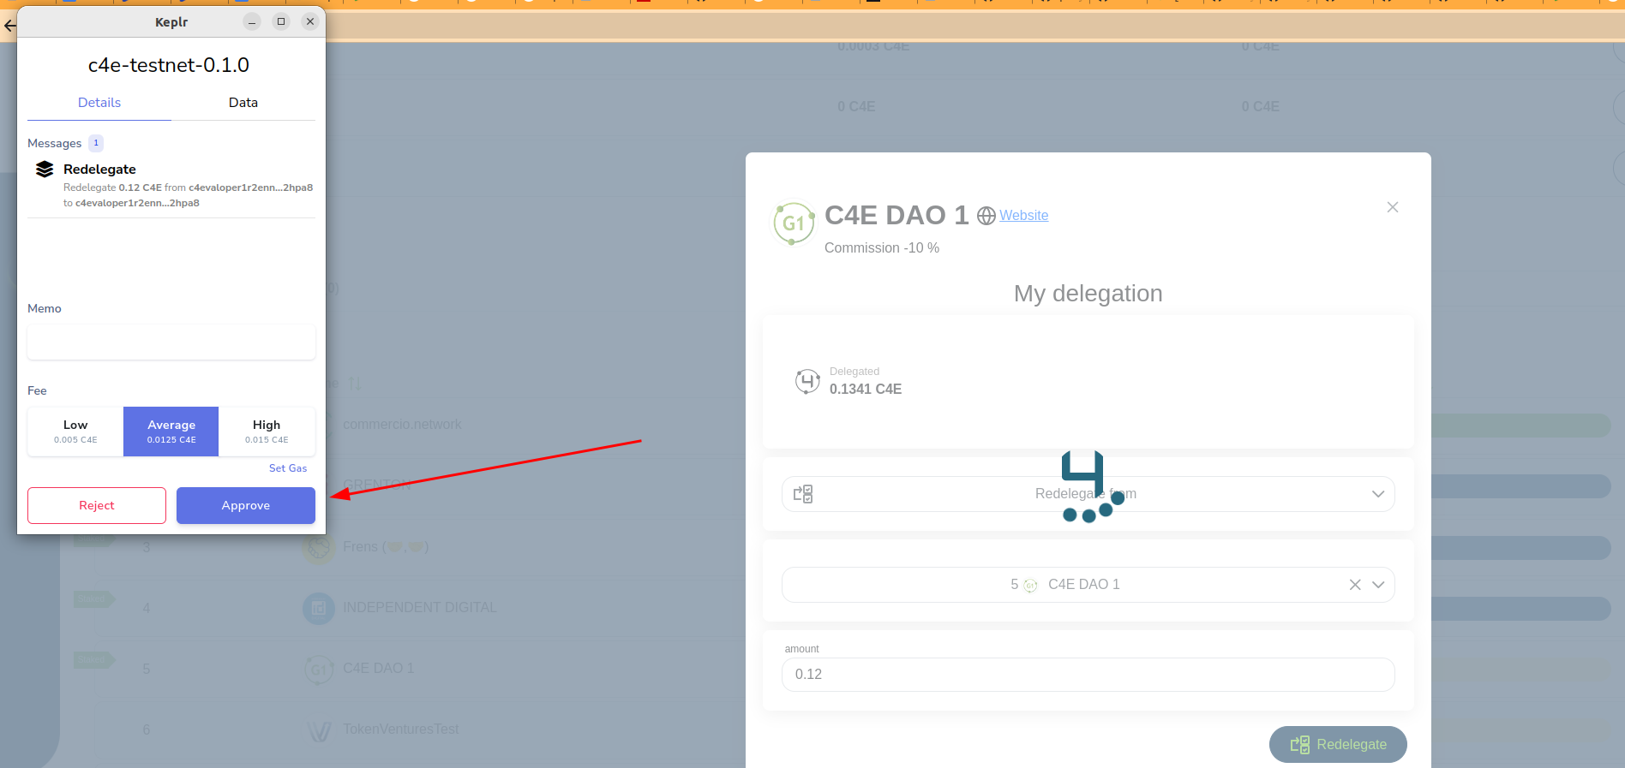Screen dimensions: 1625x768
Task: Click the Redelegate message stack icon
Action: 45,170
